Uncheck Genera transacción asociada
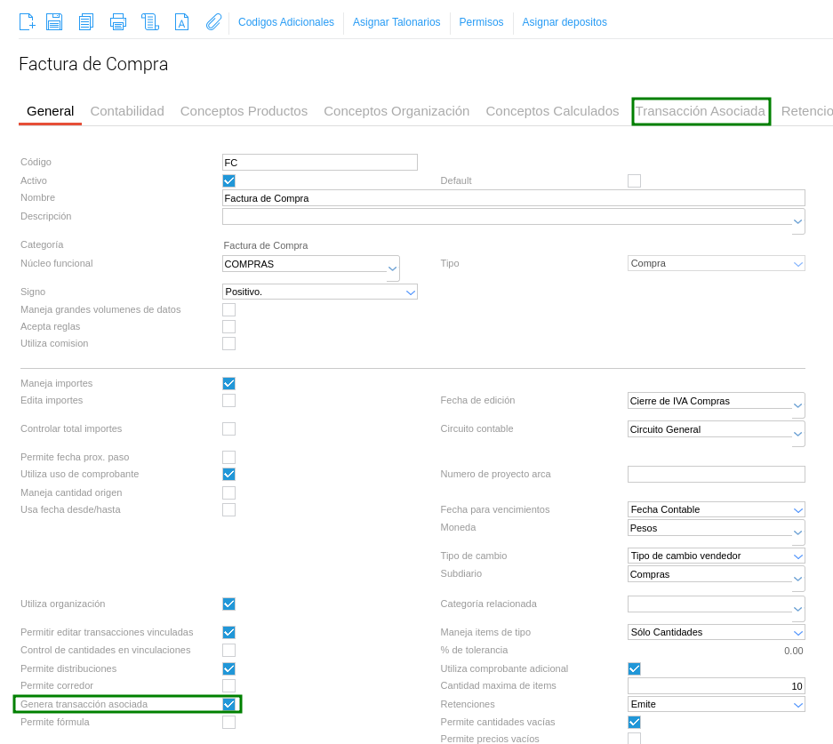The width and height of the screenshot is (833, 744). coord(228,704)
